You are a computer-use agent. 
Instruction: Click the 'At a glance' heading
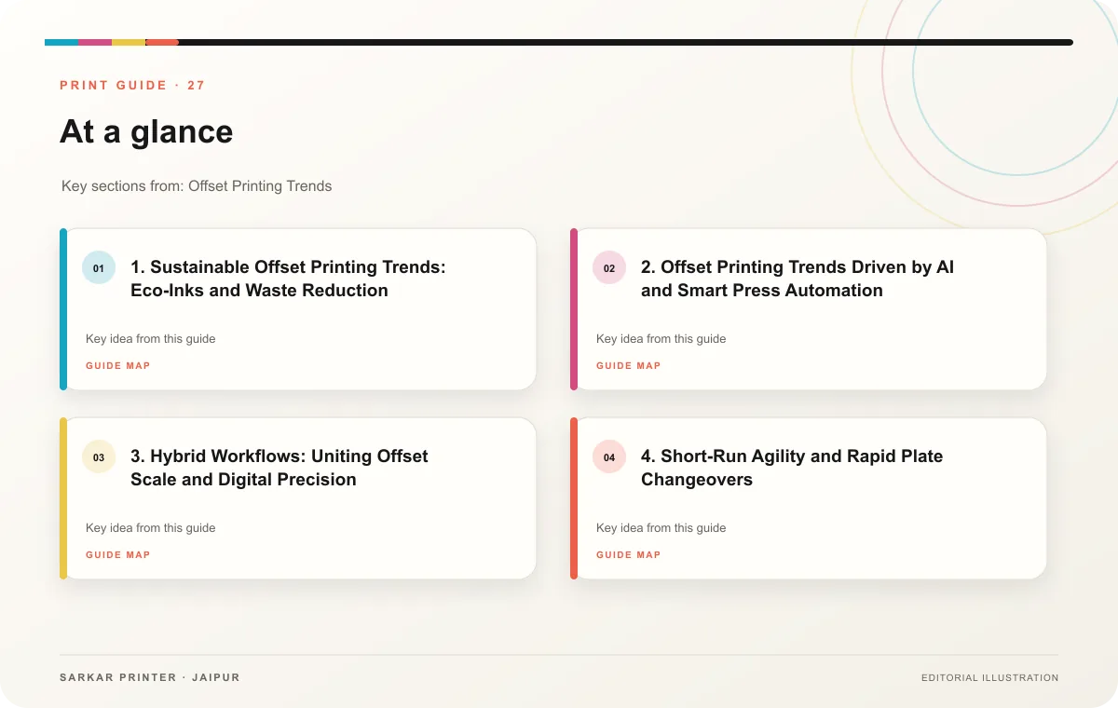click(146, 131)
